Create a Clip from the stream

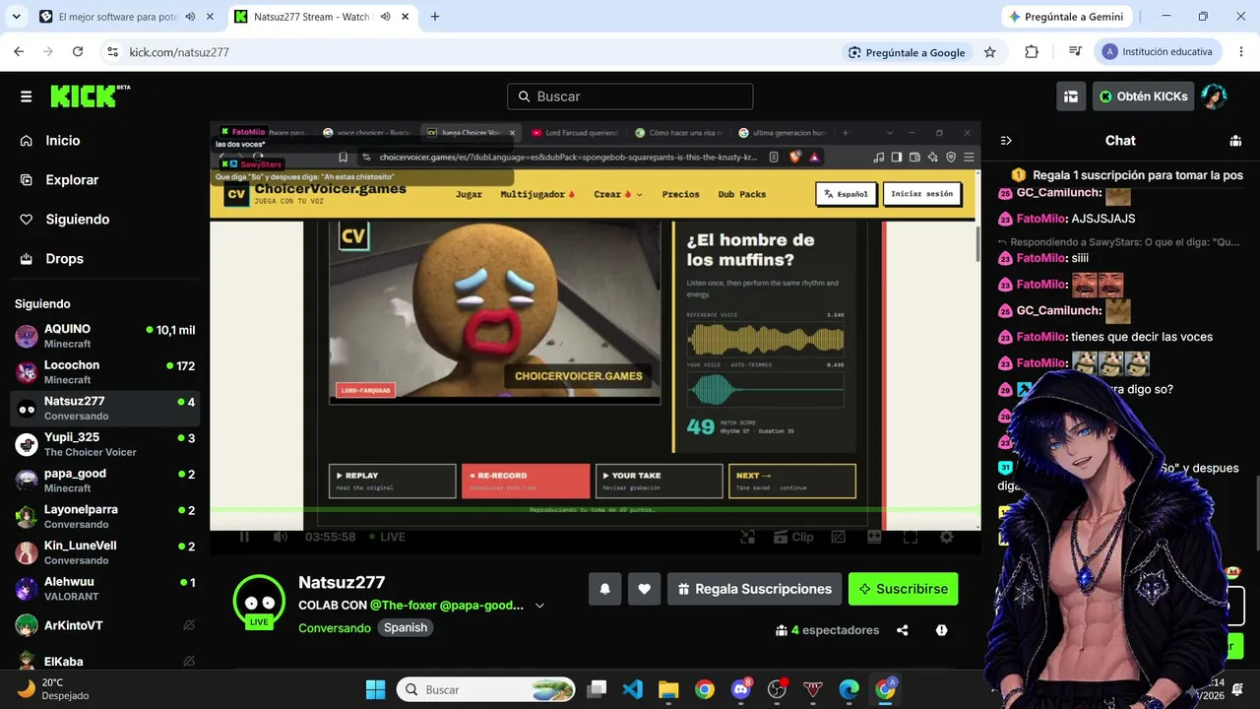click(x=793, y=537)
